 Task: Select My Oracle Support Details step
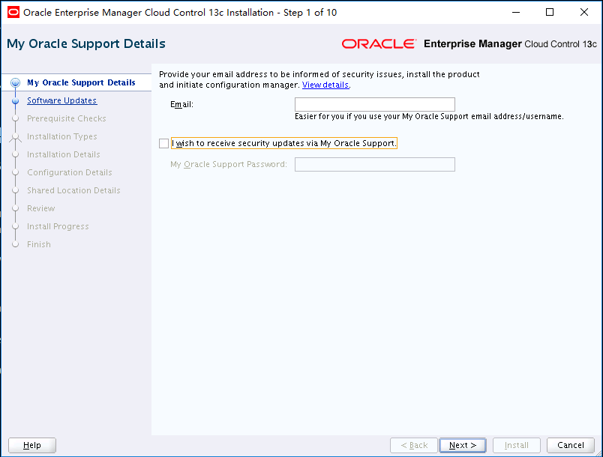pyautogui.click(x=81, y=82)
